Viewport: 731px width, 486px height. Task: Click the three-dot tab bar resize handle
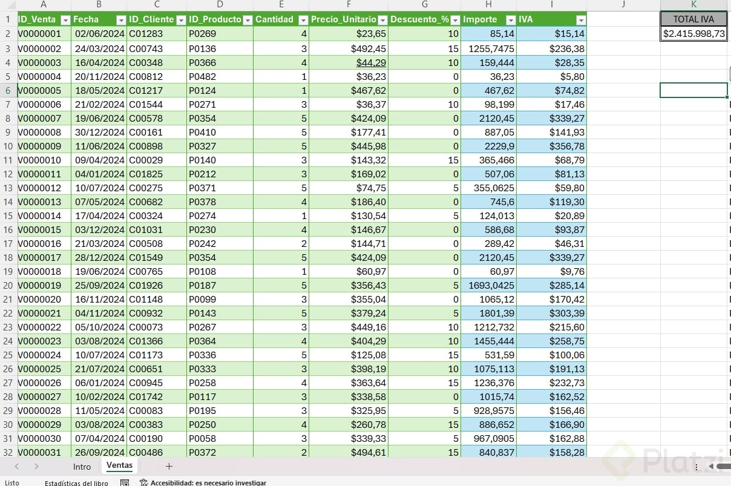(697, 466)
